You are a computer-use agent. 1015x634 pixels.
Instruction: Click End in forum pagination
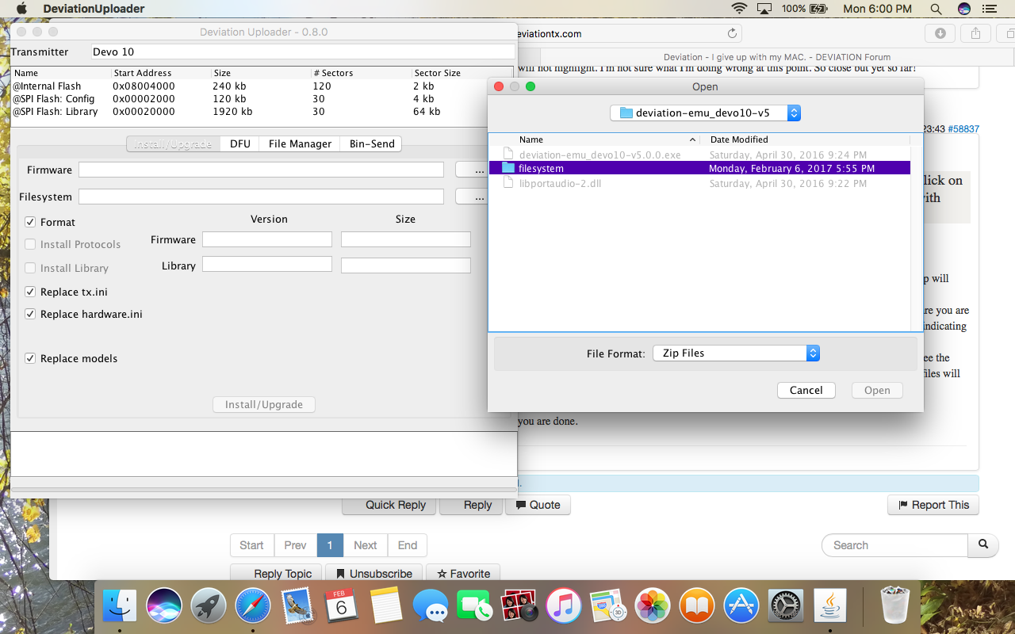408,545
